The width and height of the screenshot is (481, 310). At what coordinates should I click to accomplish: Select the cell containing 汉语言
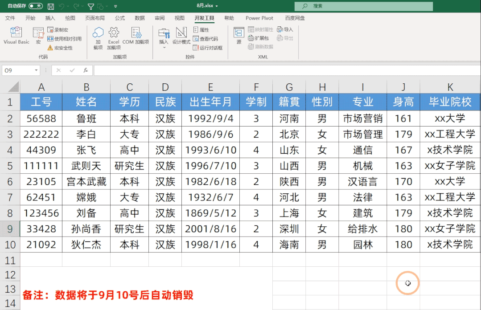(x=362, y=182)
